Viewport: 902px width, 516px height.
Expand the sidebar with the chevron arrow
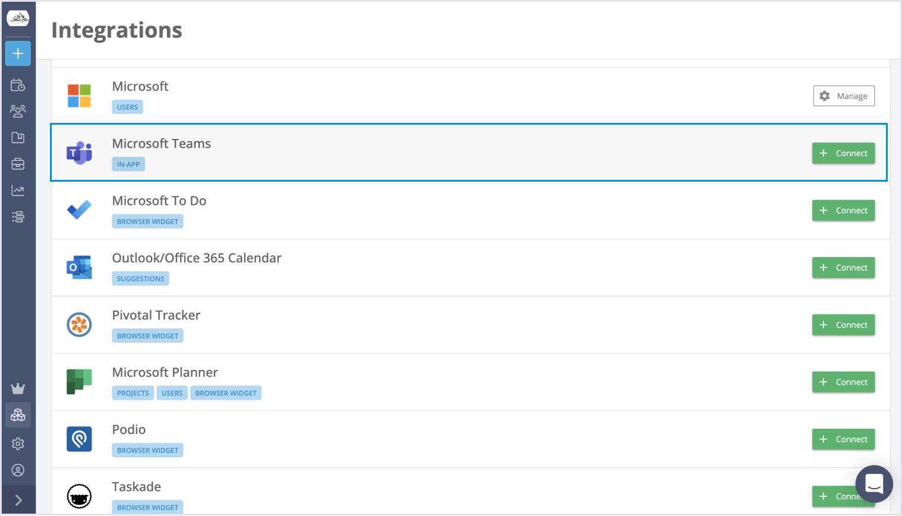click(x=18, y=499)
